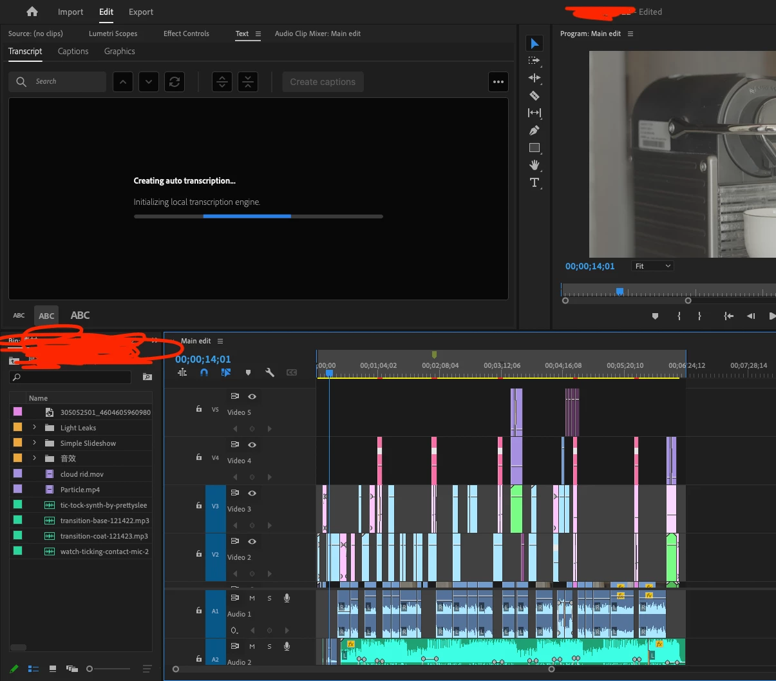Click the merge segments icon
Screen dimensions: 776x681
point(248,82)
